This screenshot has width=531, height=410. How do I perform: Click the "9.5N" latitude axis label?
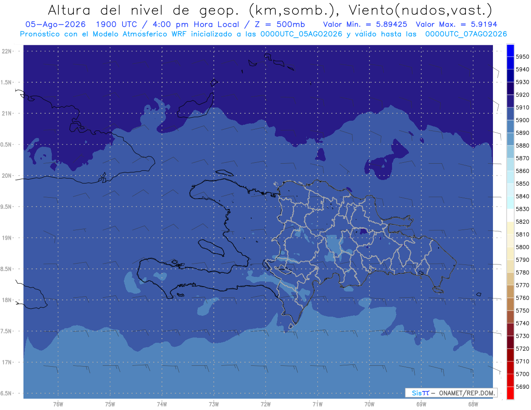[x=7, y=207]
